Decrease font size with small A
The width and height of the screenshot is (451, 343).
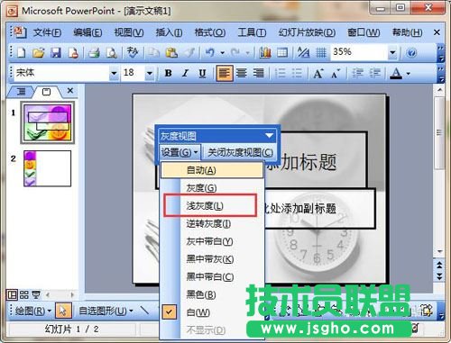click(x=336, y=74)
